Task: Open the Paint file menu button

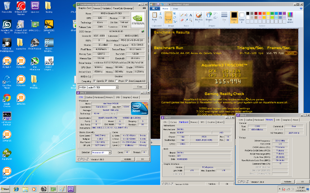Action: 155,8
